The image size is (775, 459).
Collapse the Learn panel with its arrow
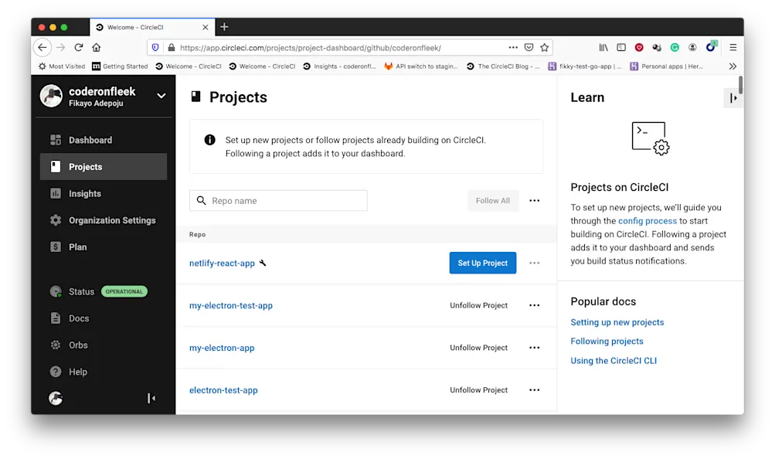(733, 97)
